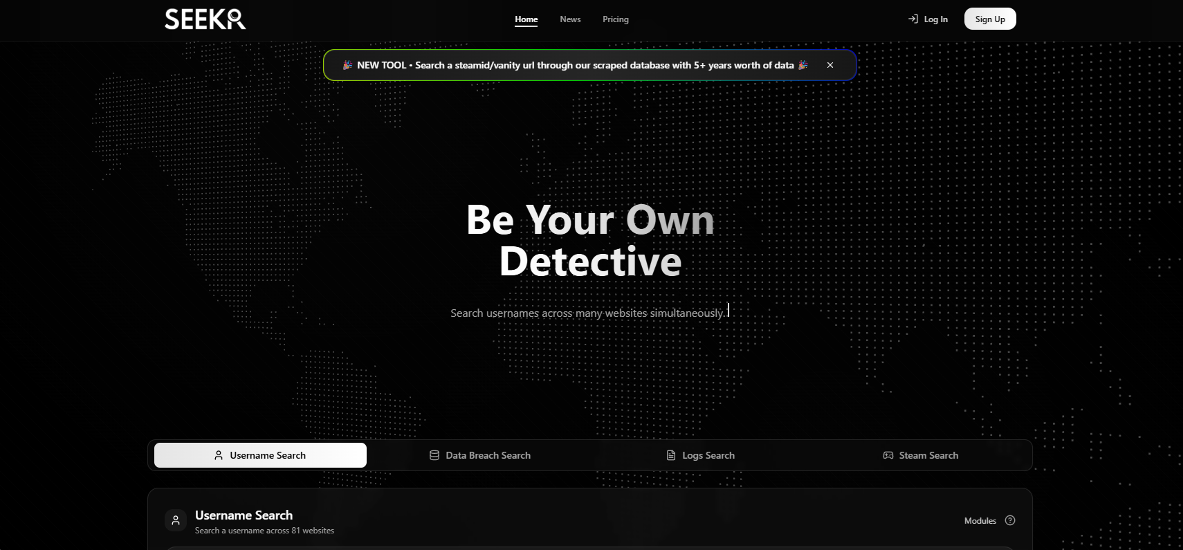The image size is (1183, 550).
Task: Switch to the Data Breach Search tab
Action: pos(480,455)
